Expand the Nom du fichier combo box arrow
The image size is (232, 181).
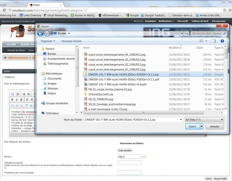(x=181, y=120)
